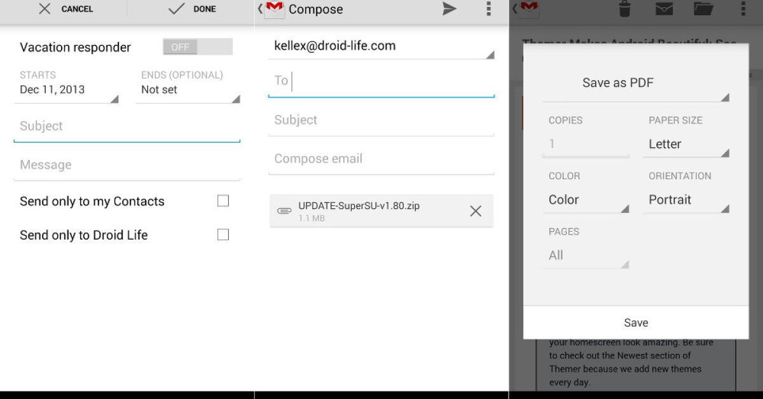Expand the Paper Size Letter dropdown
Screen dimensions: 763x399
coord(687,144)
